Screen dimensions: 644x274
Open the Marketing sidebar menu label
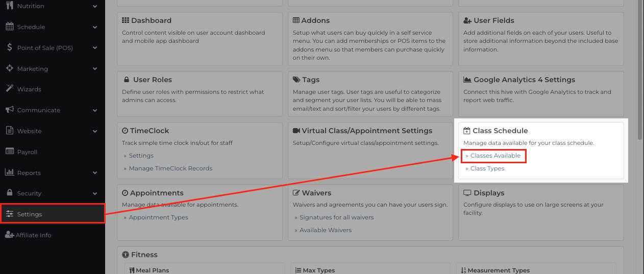(32, 68)
